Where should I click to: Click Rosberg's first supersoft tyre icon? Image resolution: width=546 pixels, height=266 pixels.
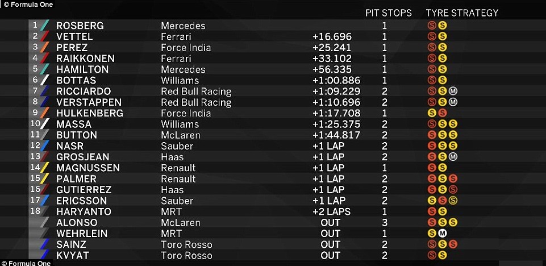[432, 26]
